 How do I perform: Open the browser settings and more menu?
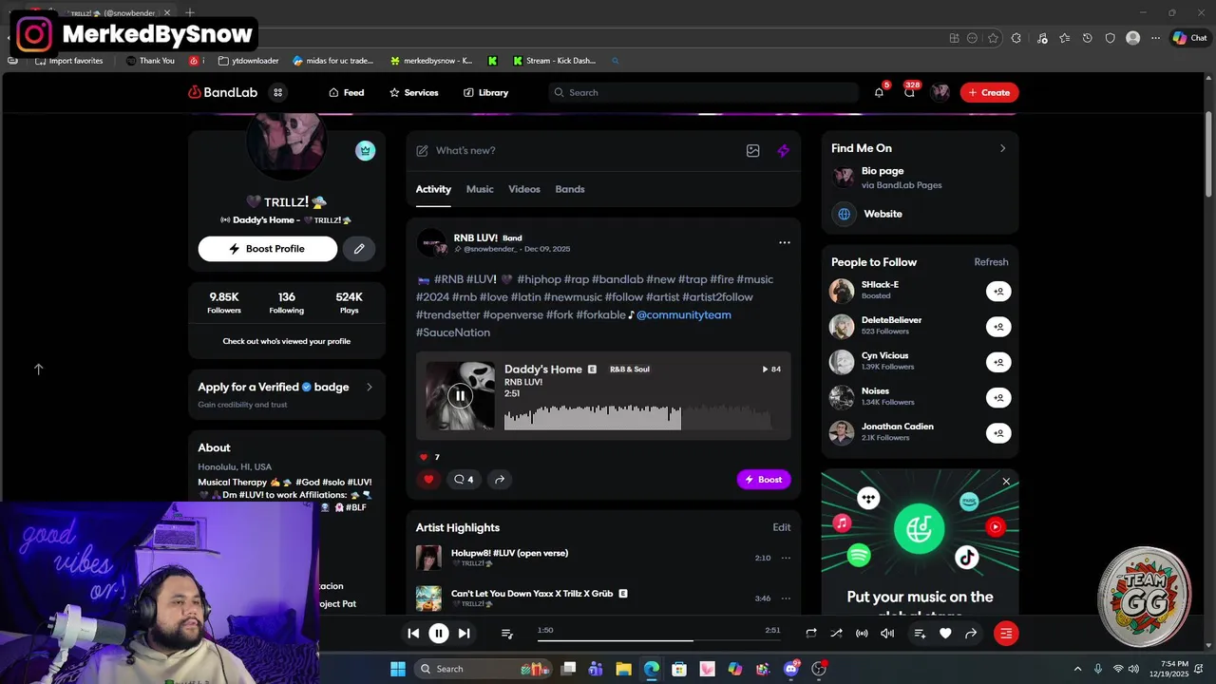[1155, 38]
